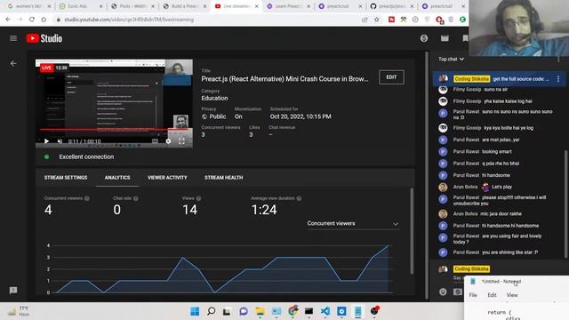The image size is (569, 320).
Task: Play the live stream preview
Action: [46, 141]
